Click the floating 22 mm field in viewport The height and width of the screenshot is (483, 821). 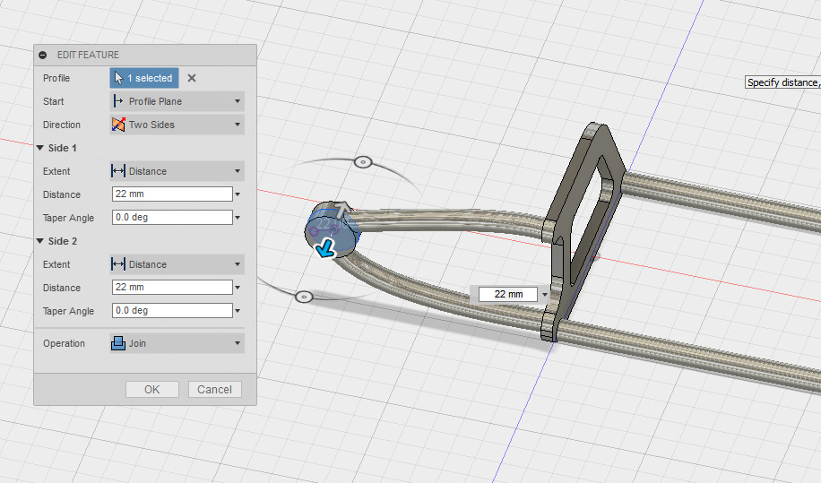507,294
